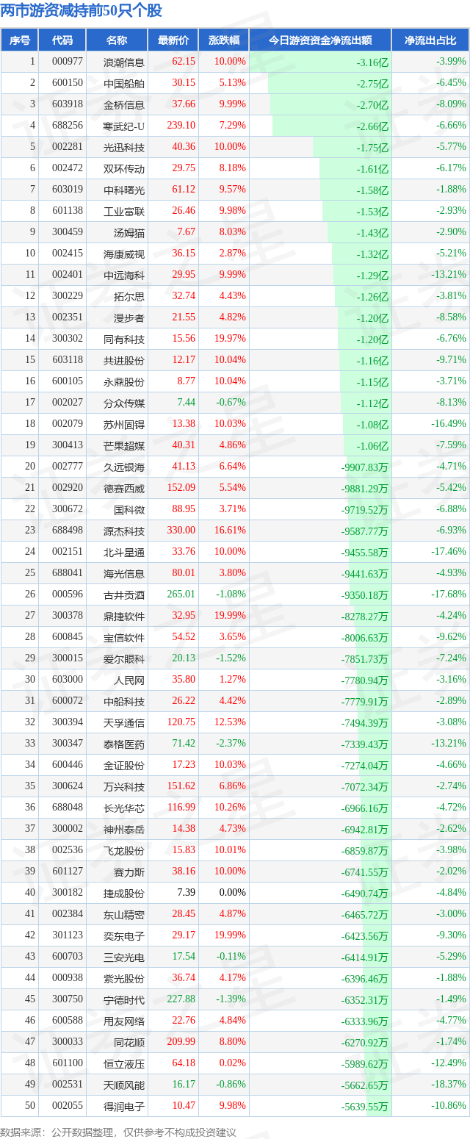Click the outflow value -1.43亿
Image resolution: width=470 pixels, height=1139 pixels.
(372, 233)
